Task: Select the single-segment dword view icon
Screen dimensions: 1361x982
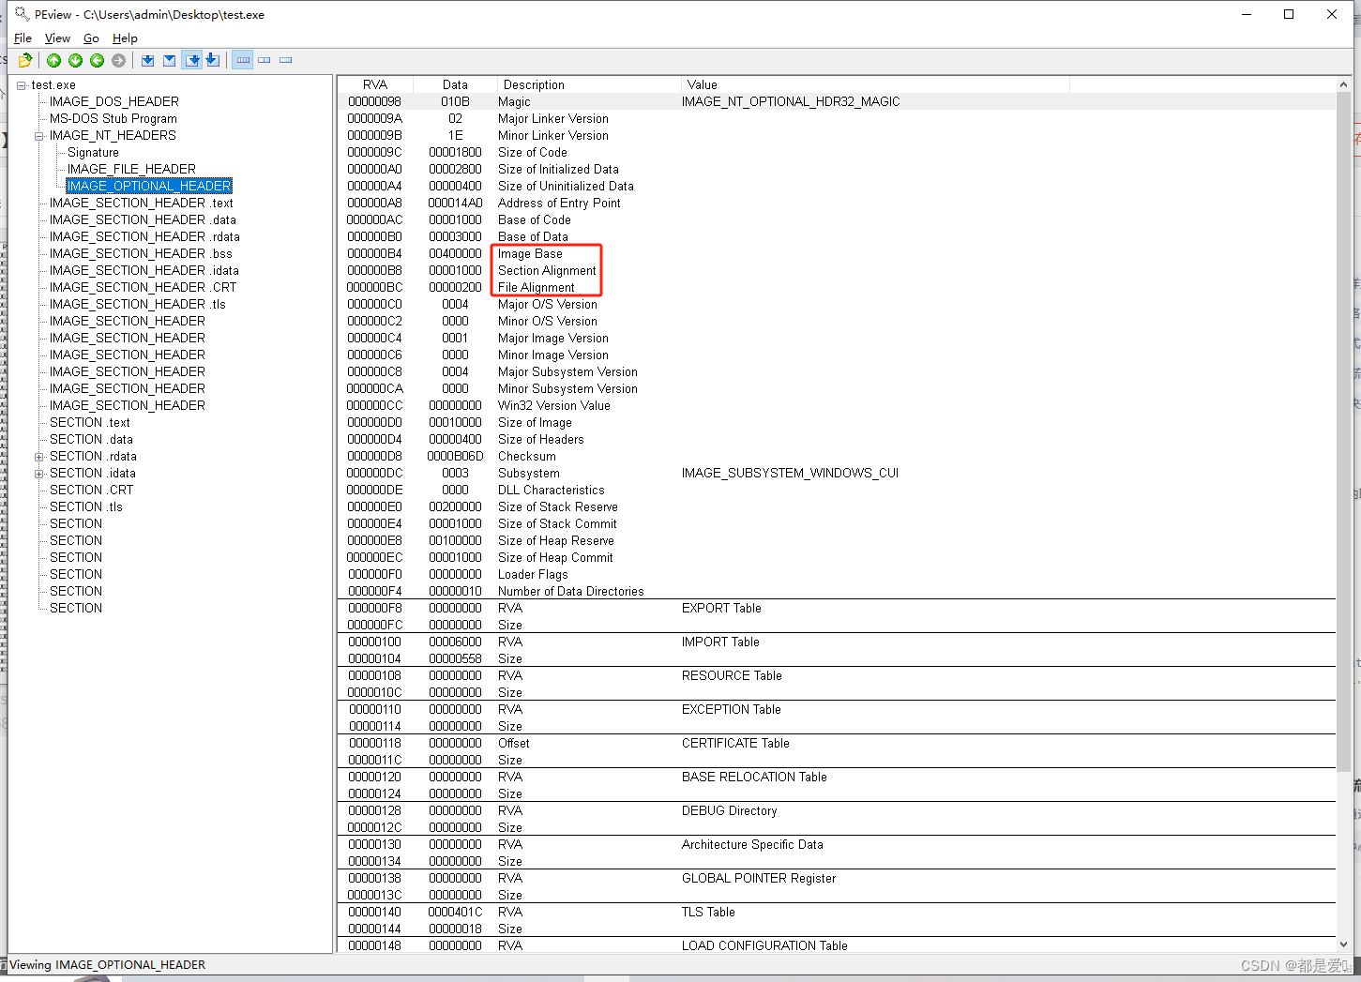Action: pos(286,60)
